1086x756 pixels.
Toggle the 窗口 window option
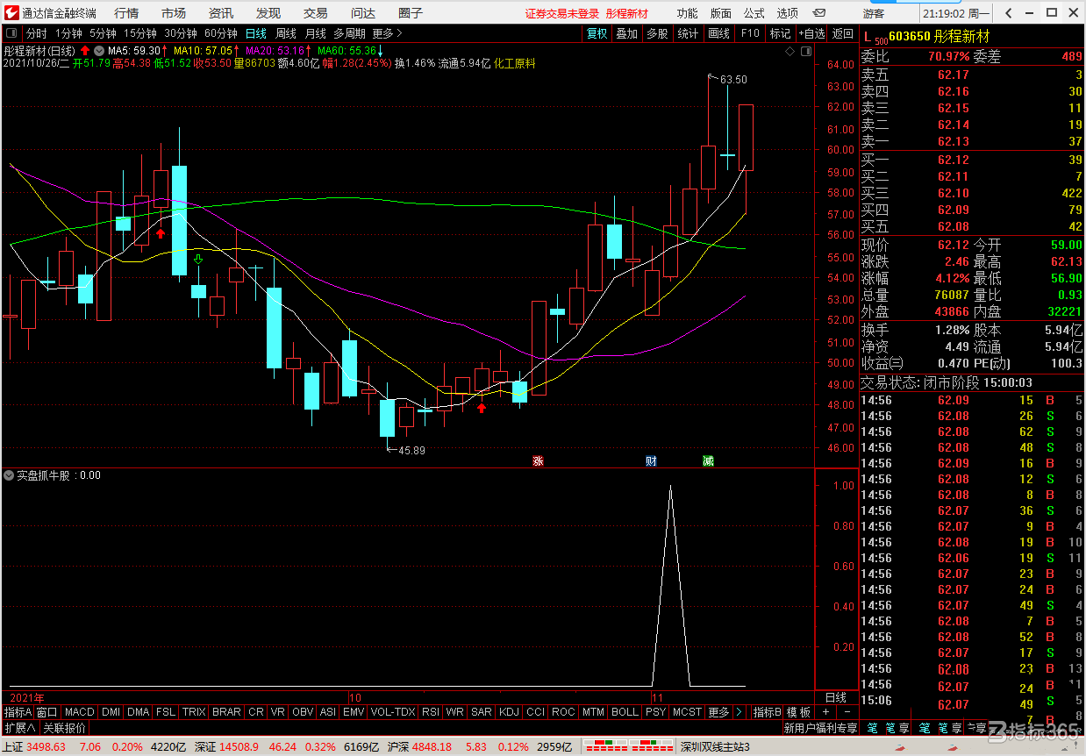point(47,712)
